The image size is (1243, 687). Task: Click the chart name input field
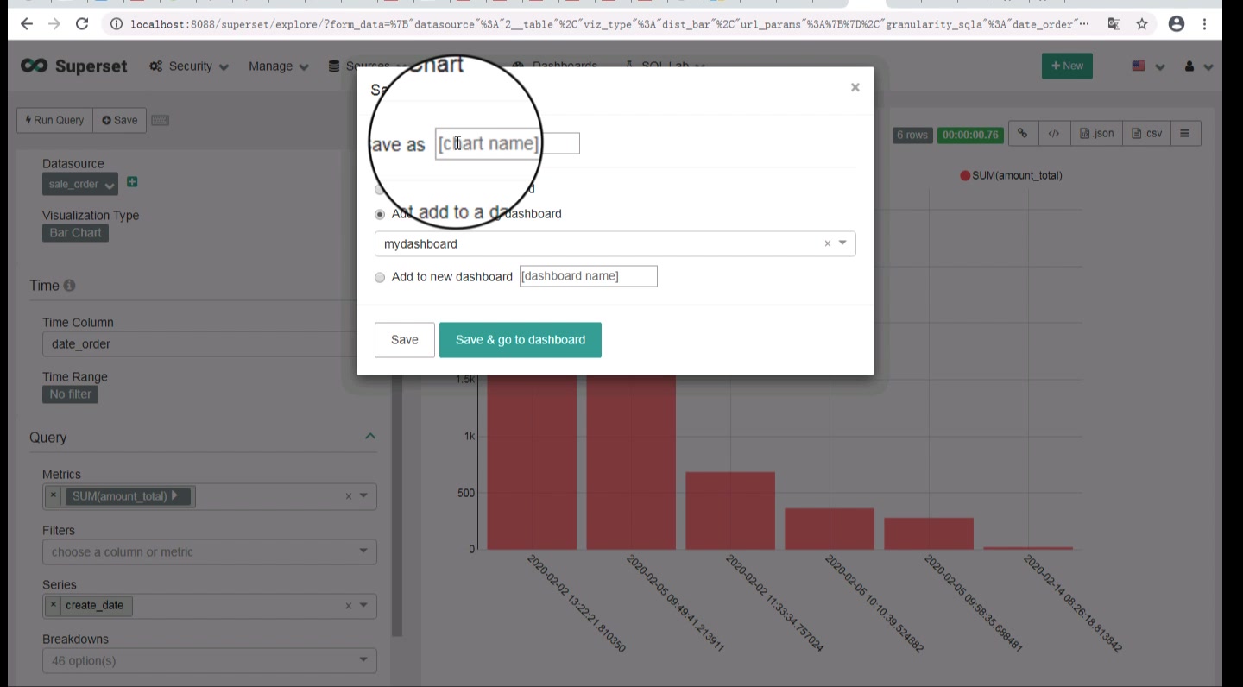[508, 143]
